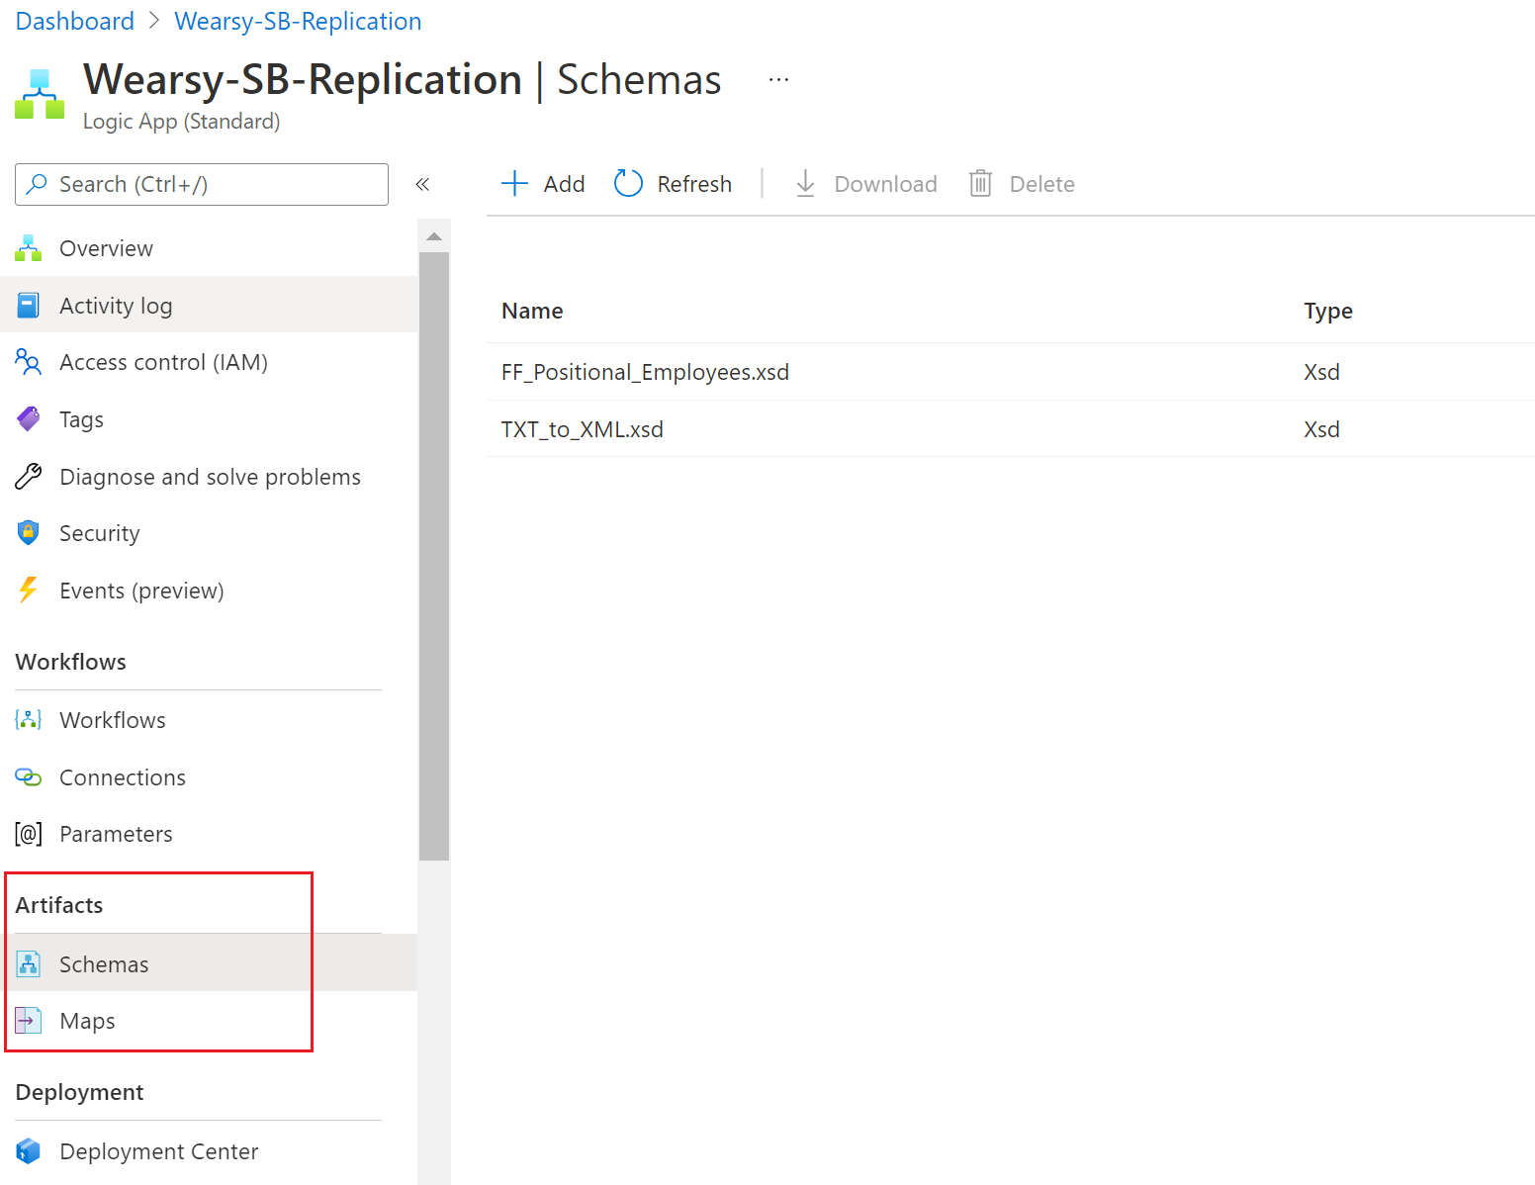Click the Add button label
The image size is (1535, 1185).
click(x=565, y=184)
